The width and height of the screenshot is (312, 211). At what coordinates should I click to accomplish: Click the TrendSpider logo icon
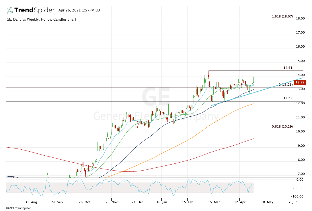point(9,10)
